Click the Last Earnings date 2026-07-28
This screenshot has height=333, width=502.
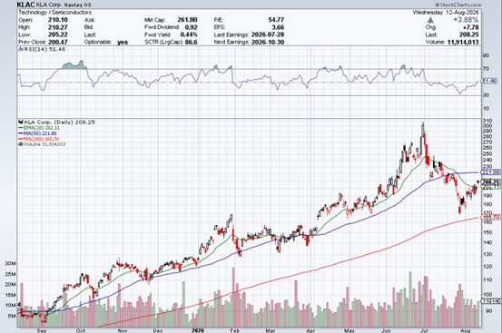click(268, 34)
